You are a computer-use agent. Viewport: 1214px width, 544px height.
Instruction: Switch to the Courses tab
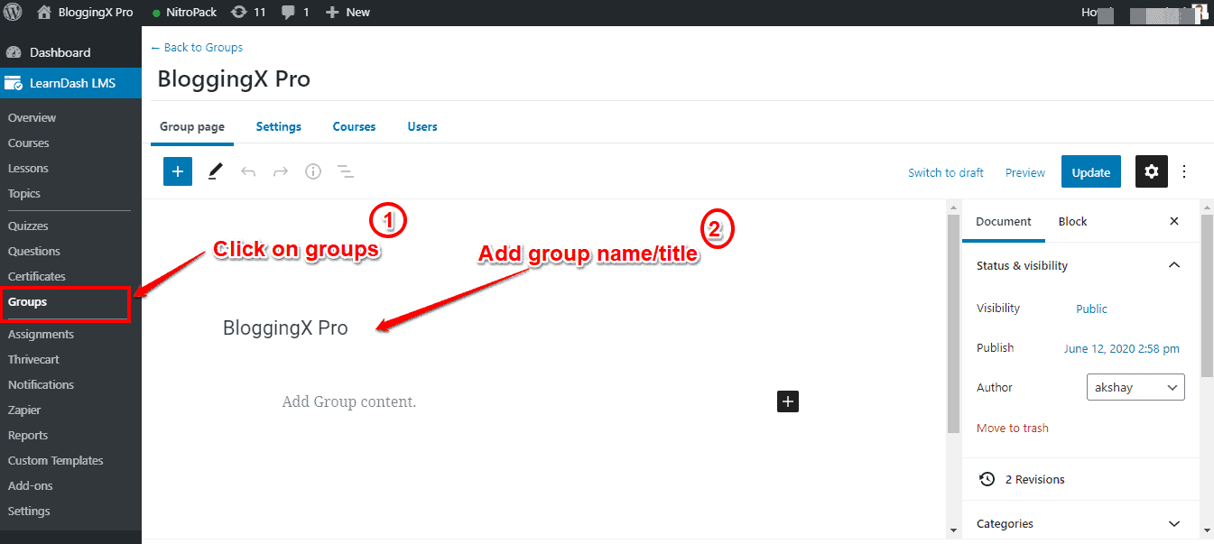[x=354, y=127]
